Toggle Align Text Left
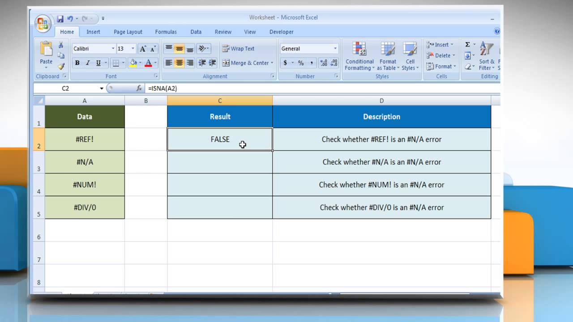 tap(169, 63)
